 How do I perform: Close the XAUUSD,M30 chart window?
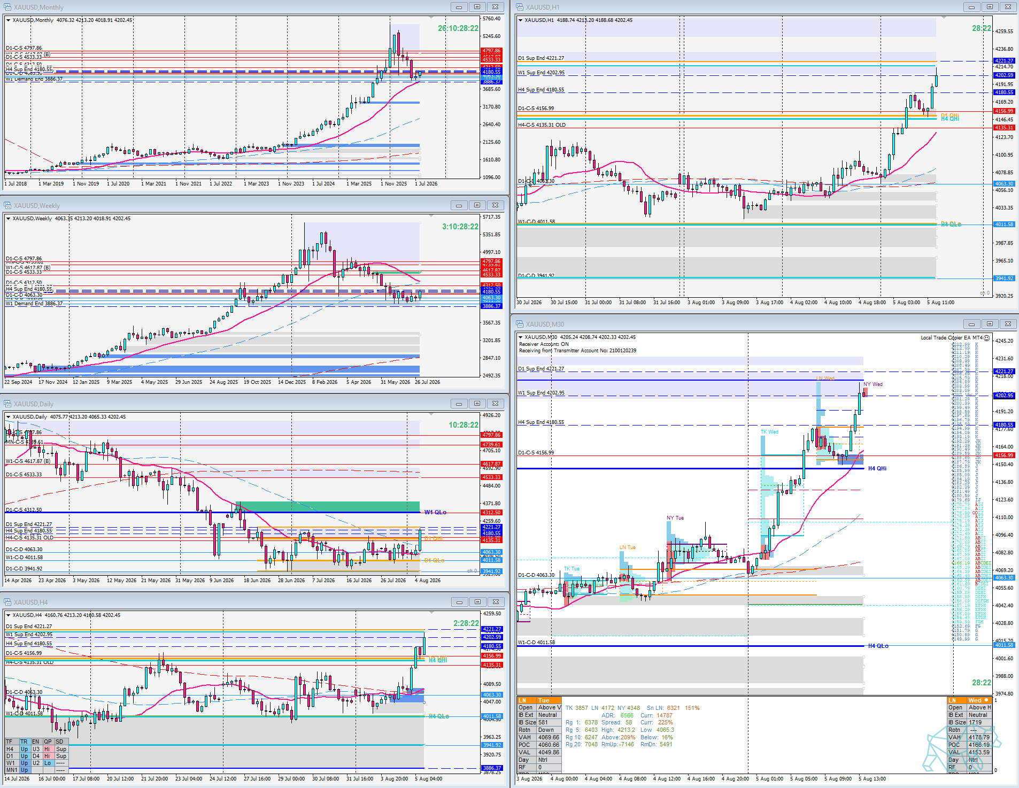1007,324
